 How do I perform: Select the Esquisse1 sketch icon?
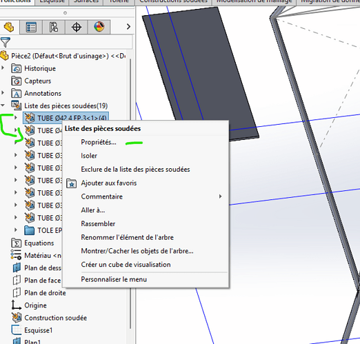click(x=17, y=330)
